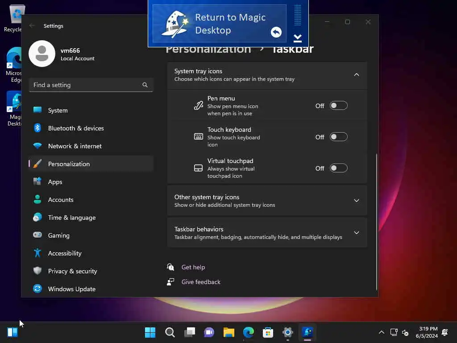The height and width of the screenshot is (343, 457).
Task: Select the Microsoft Edge desktop shortcut
Action: [x=13, y=65]
